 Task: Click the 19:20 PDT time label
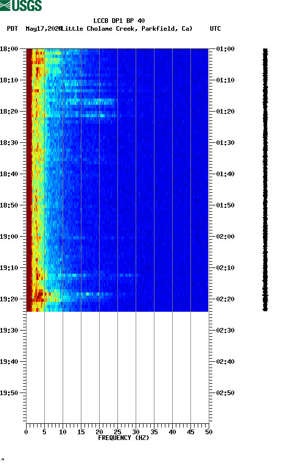(9, 299)
